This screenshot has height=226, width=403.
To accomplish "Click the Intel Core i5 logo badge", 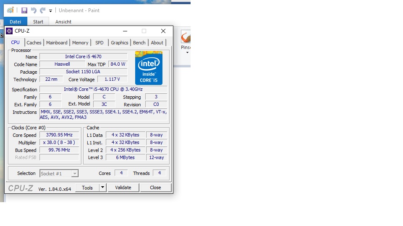I will click(149, 68).
